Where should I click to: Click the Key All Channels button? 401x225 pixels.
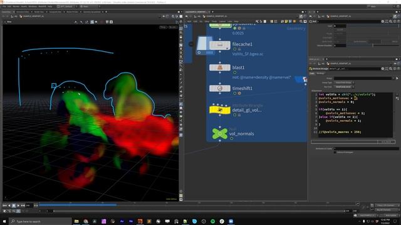tap(387, 210)
